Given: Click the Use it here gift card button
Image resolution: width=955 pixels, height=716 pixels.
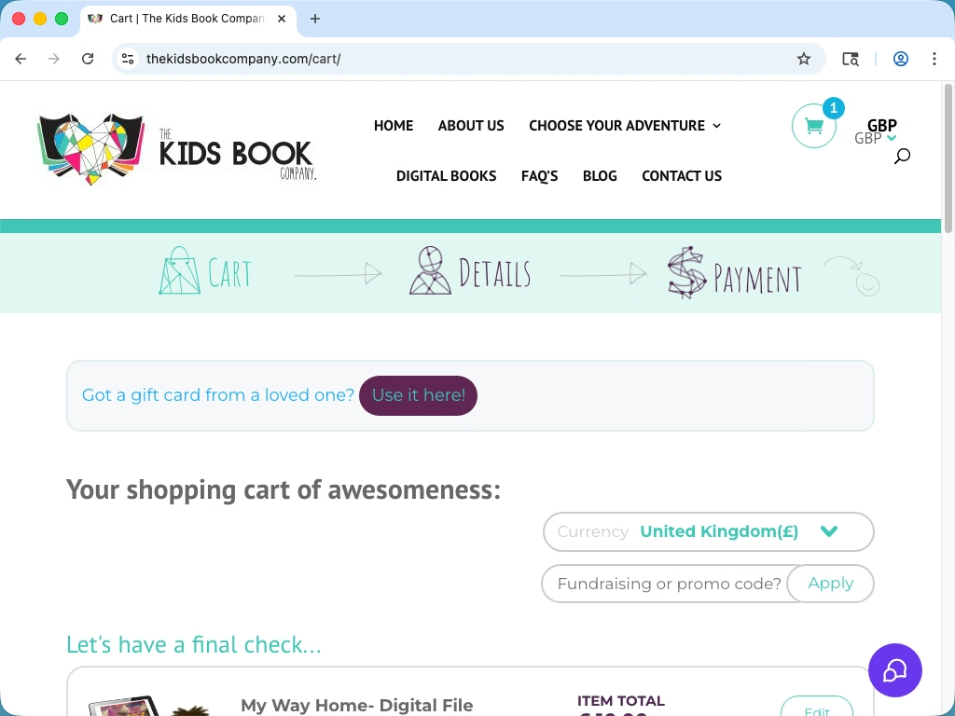Looking at the screenshot, I should click(x=418, y=395).
